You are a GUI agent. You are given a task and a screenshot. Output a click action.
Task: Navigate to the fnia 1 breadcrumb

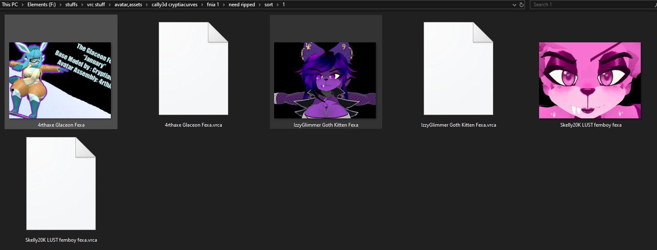click(213, 5)
